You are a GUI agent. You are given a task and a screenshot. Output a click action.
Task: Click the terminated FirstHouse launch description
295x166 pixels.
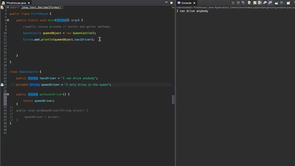pyautogui.click(x=236, y=7)
